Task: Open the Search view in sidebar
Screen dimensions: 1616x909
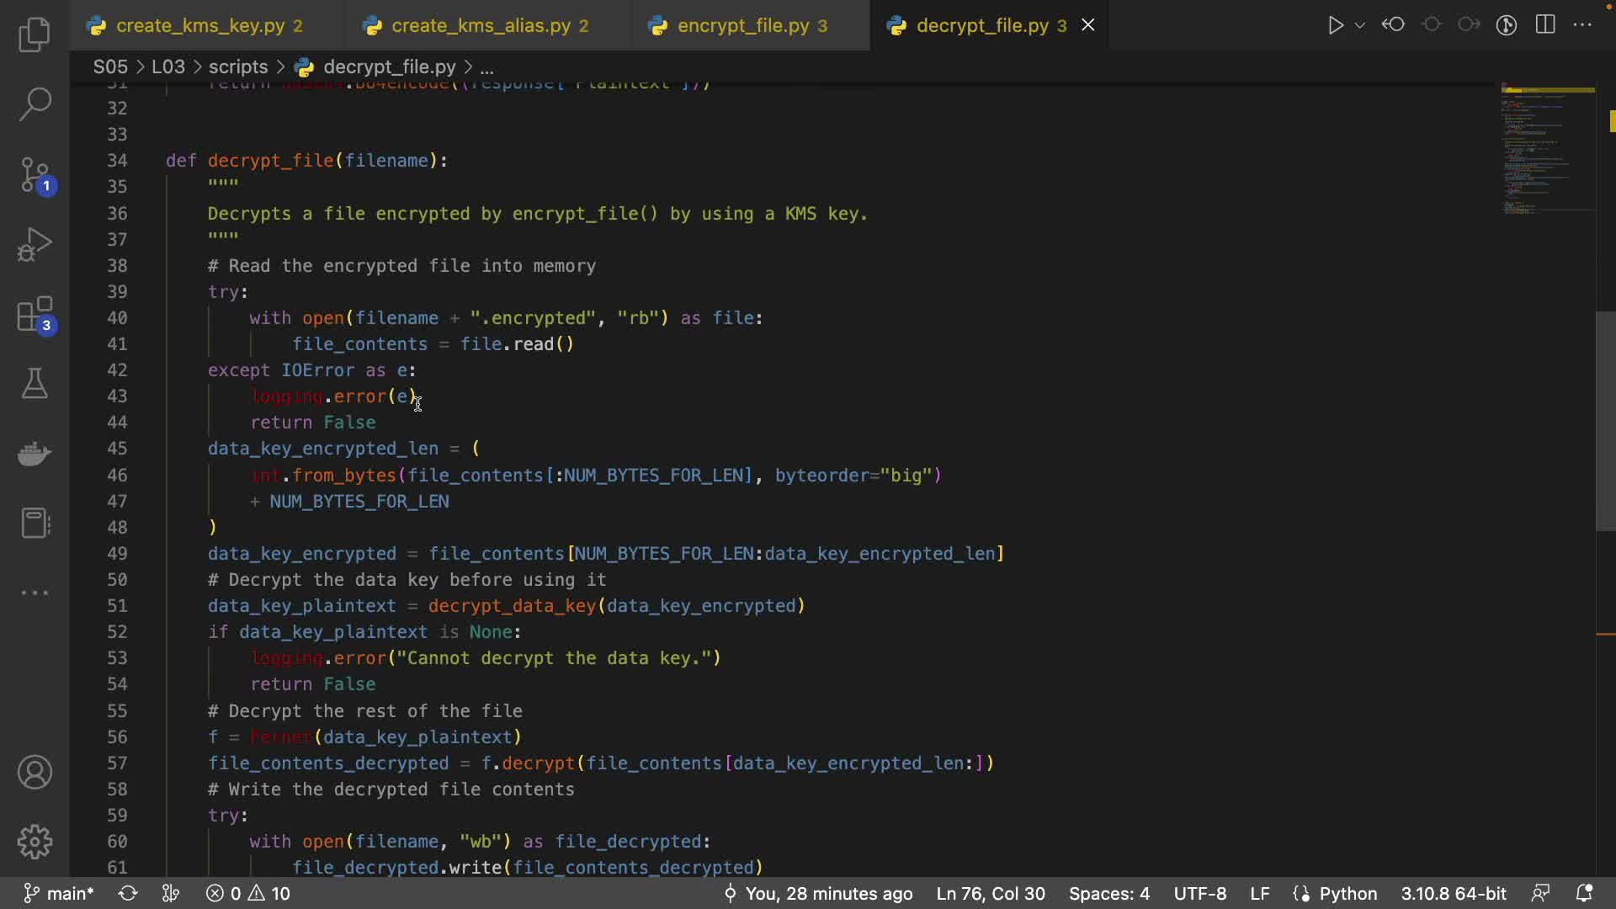Action: click(x=35, y=104)
